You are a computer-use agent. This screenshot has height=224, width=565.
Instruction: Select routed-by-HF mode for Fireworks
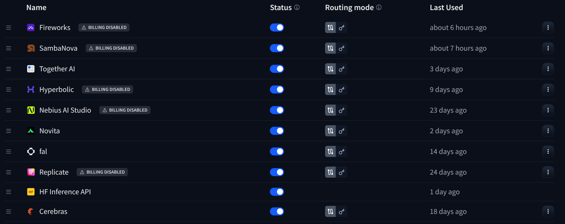pos(330,27)
